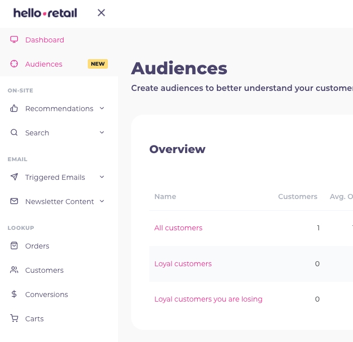The width and height of the screenshot is (353, 342).
Task: Open the All customers audience
Action: coord(178,228)
